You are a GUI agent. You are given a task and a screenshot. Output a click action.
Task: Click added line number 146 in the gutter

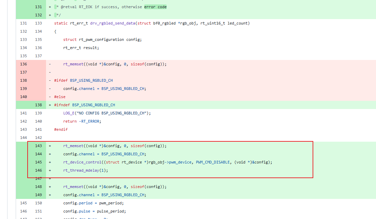[39, 170]
